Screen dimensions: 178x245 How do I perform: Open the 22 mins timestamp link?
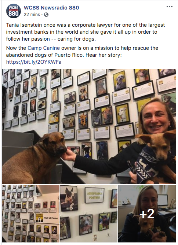[32, 15]
